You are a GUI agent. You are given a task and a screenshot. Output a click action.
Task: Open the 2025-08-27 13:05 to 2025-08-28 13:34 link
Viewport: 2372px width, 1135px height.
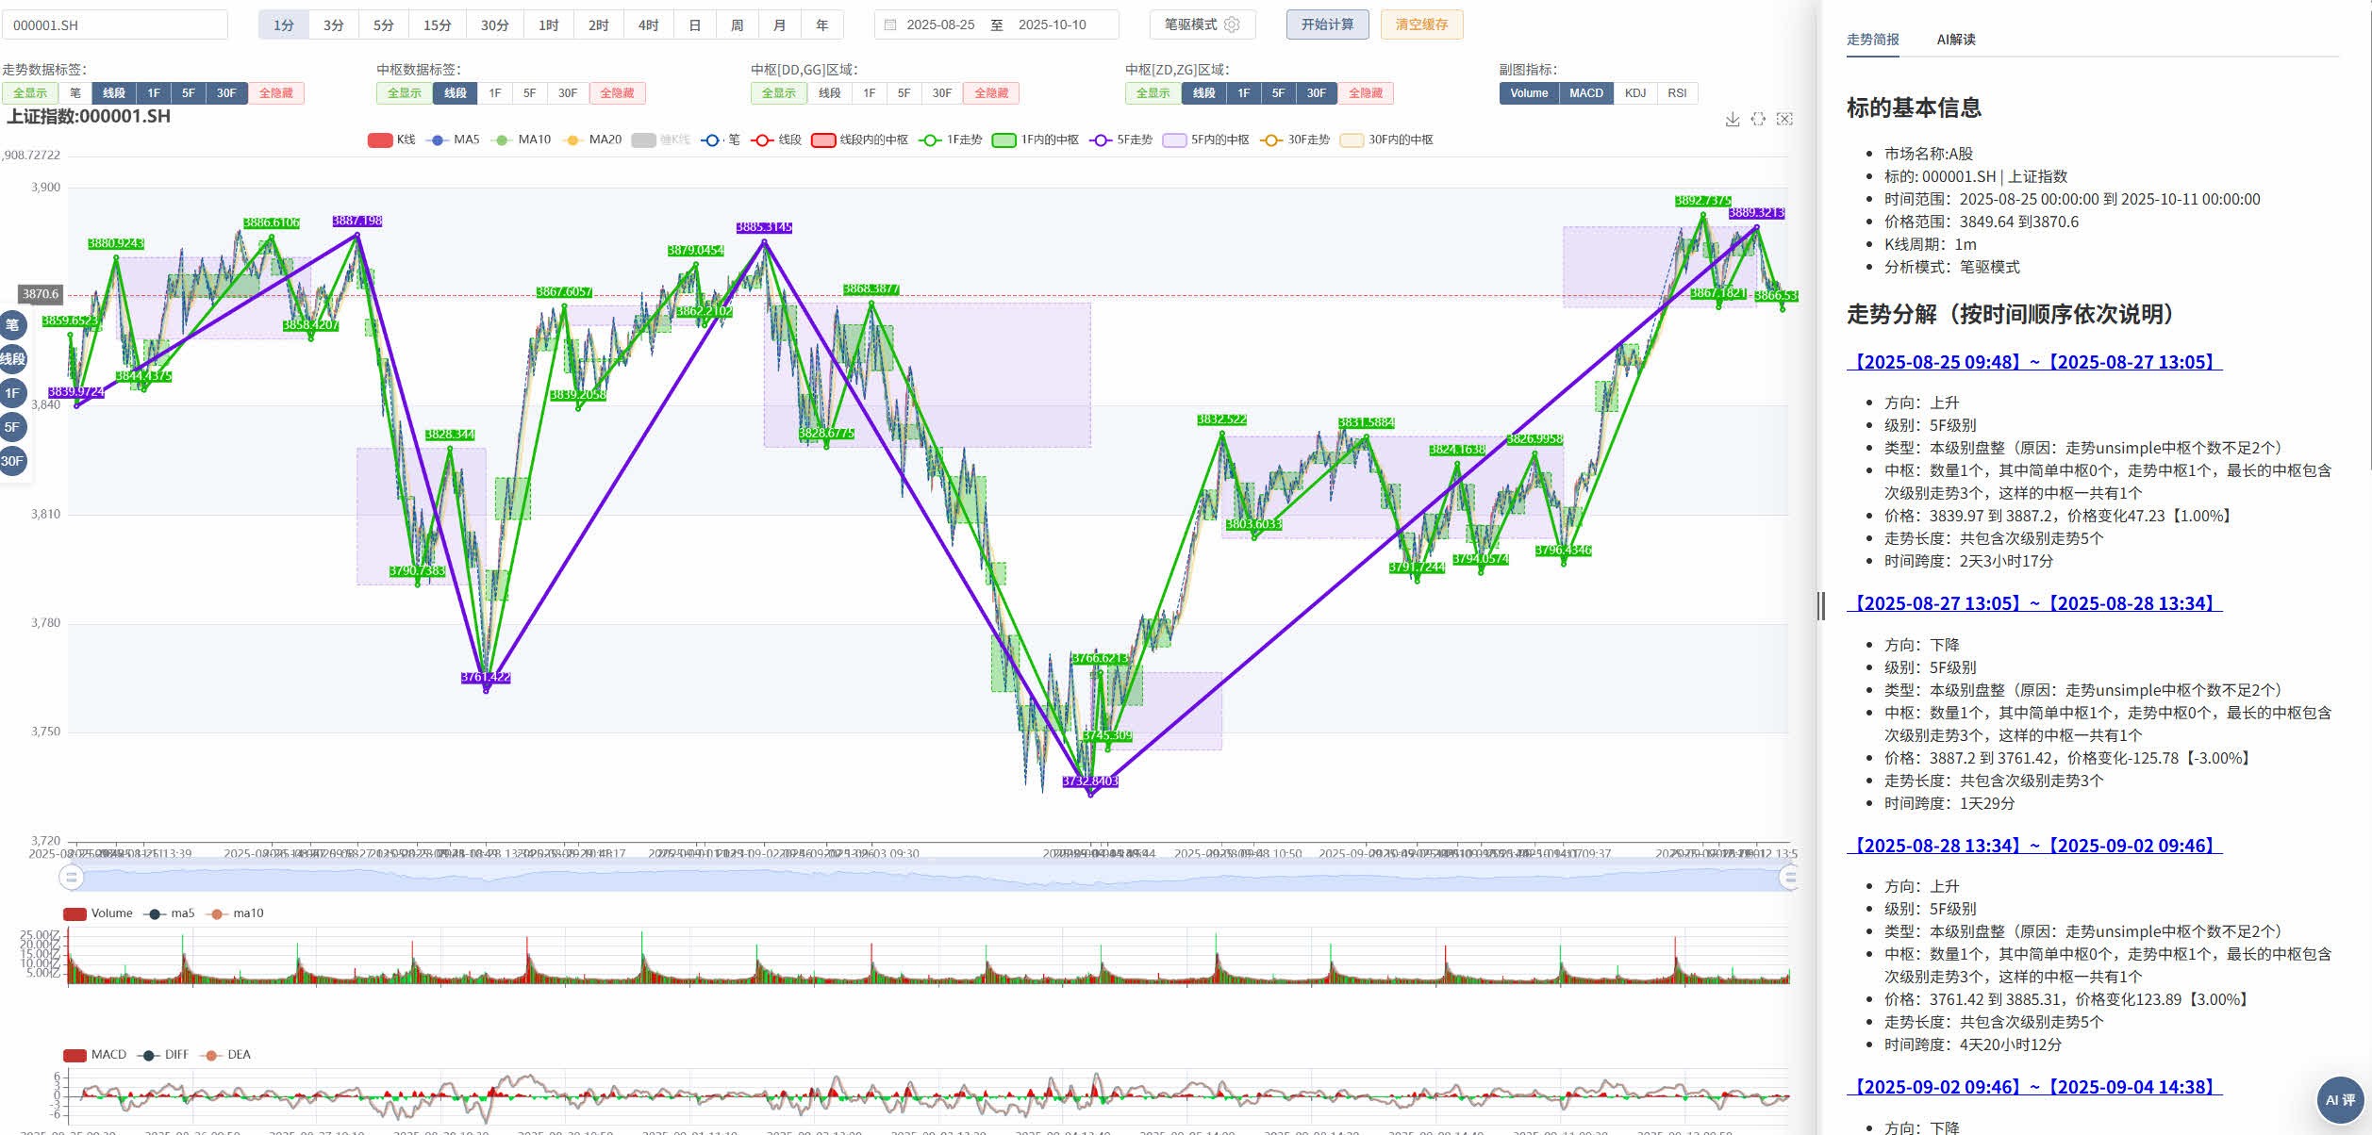click(2033, 603)
